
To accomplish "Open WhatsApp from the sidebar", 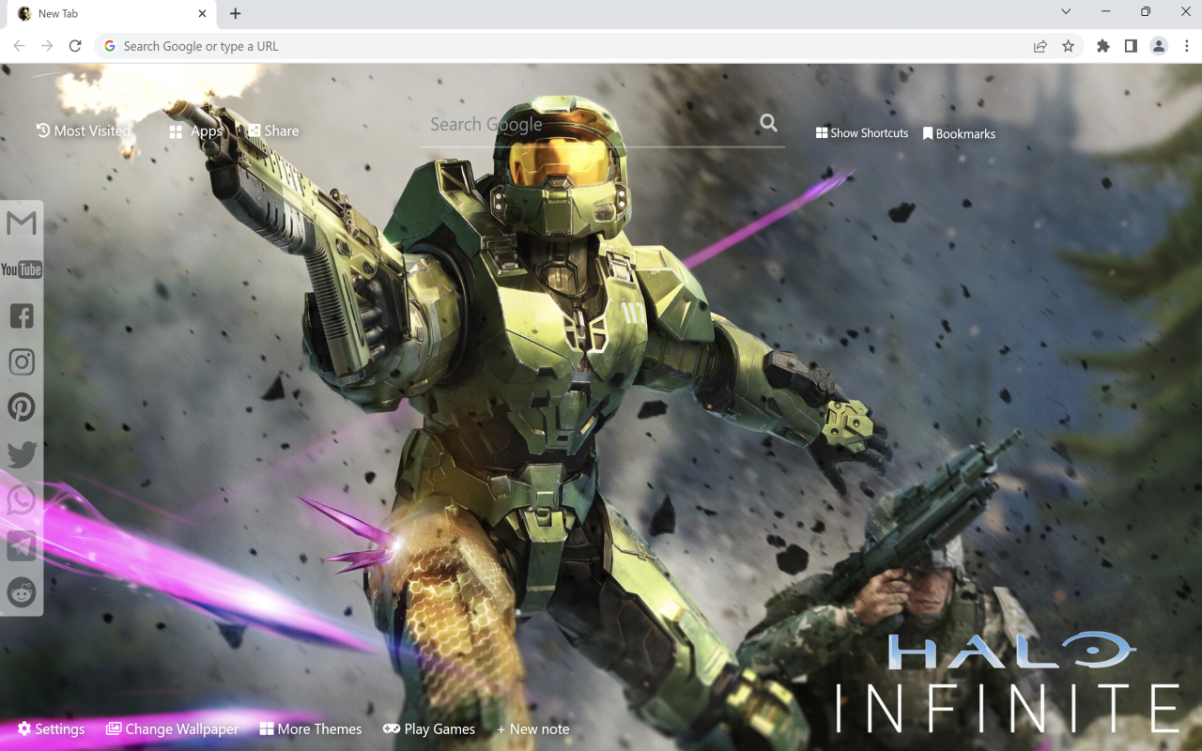I will (x=22, y=499).
